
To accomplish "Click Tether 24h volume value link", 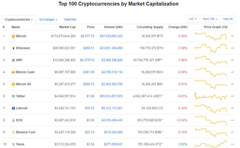I will (111, 96).
